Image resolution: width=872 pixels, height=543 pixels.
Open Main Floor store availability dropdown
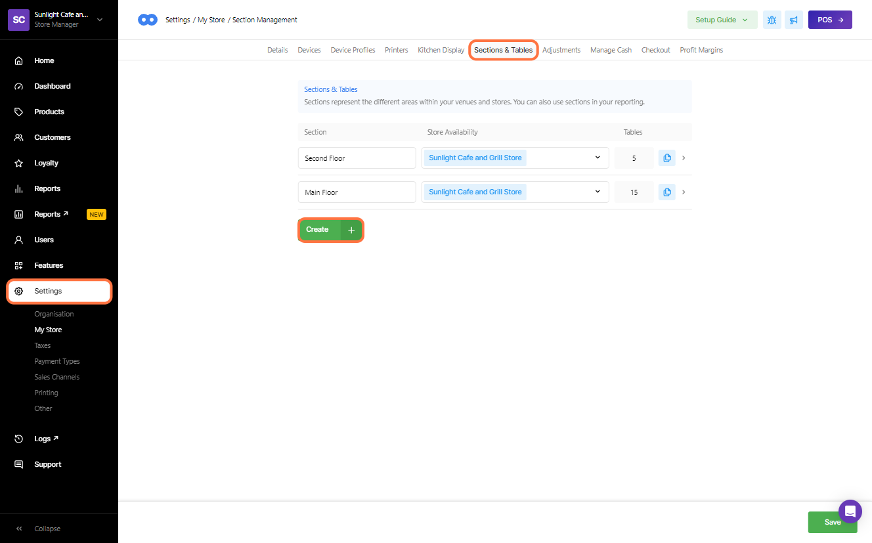pos(597,192)
